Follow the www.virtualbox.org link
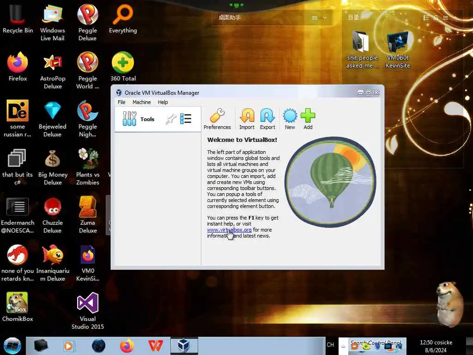Image resolution: width=473 pixels, height=355 pixels. 229,230
